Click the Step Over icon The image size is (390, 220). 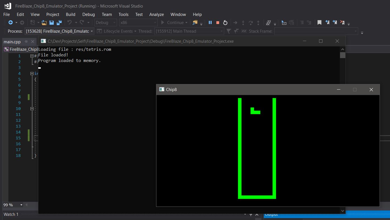coord(250,22)
